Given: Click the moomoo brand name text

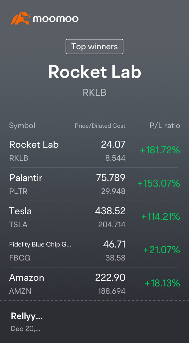Looking at the screenshot, I should coord(56,19).
